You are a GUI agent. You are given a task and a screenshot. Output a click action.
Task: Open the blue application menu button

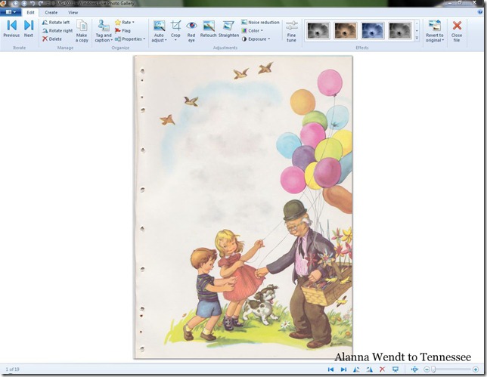(11, 12)
